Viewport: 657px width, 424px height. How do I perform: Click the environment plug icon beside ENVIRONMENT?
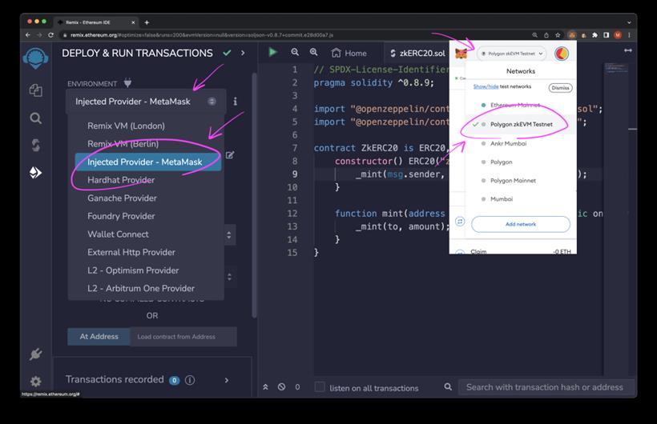click(127, 83)
